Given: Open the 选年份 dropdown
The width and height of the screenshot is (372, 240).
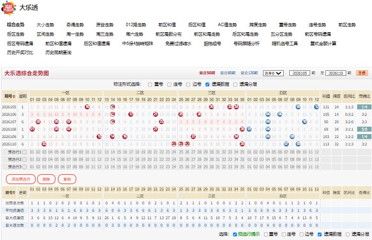Looking at the screenshot, I should (x=273, y=73).
